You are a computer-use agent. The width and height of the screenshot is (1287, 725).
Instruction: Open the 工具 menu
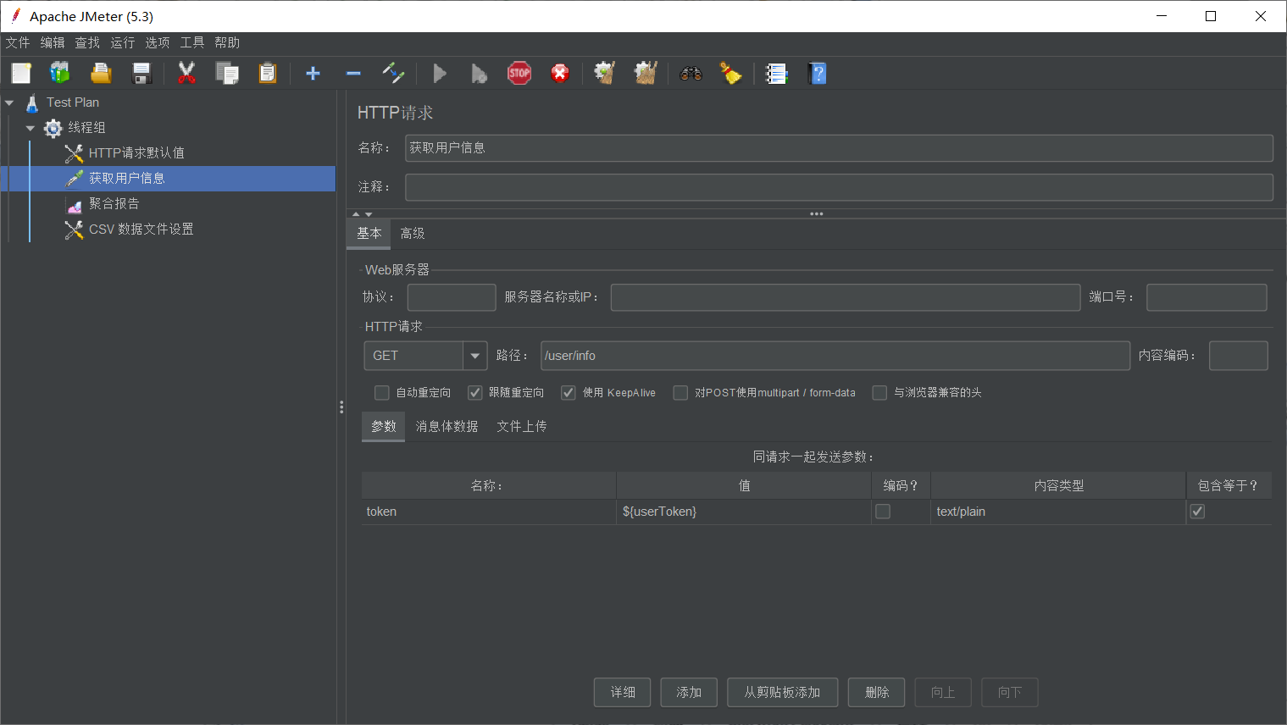191,42
